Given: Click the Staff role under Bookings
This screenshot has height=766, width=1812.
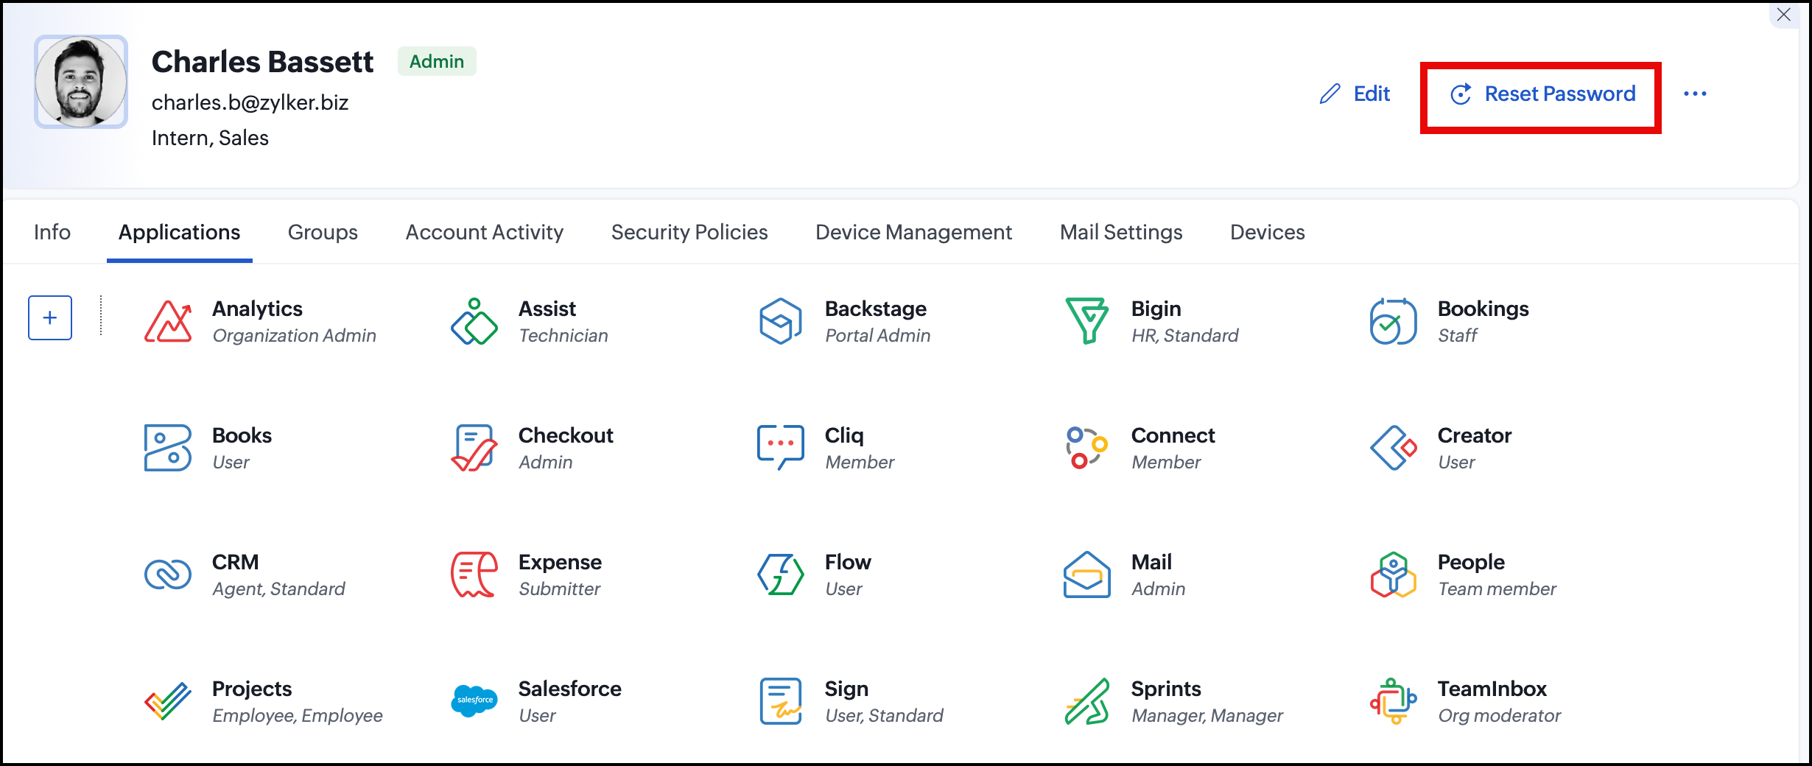Looking at the screenshot, I should coord(1458,335).
